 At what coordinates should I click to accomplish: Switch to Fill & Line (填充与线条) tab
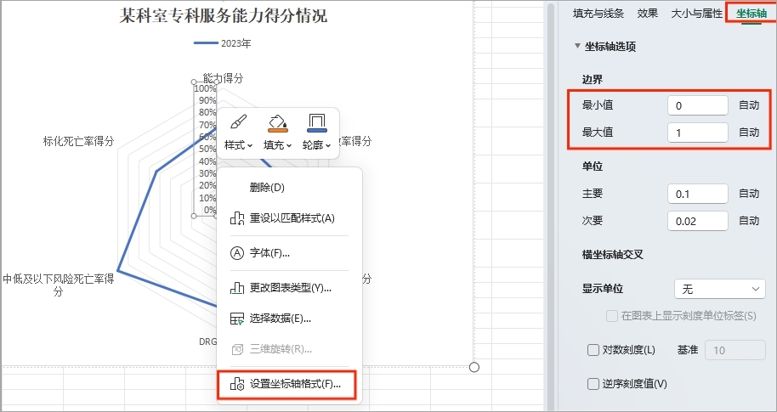tap(598, 14)
